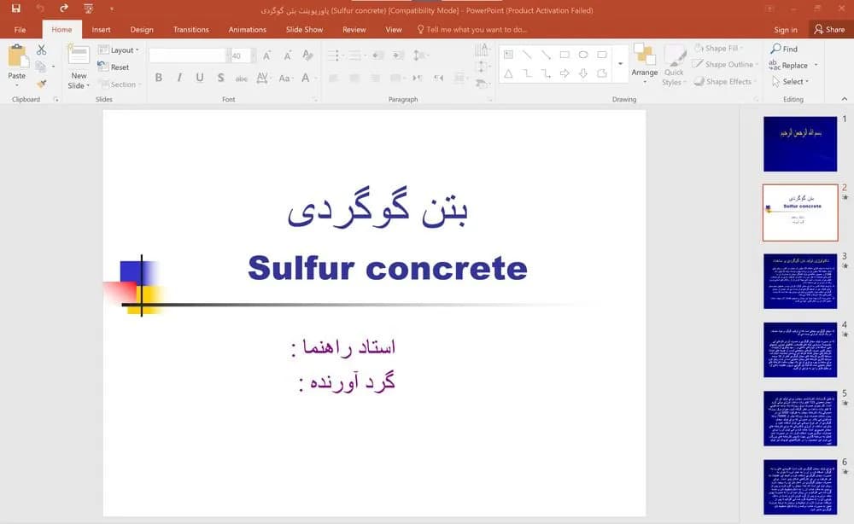This screenshot has height=524, width=854.
Task: Paste clipboard contents
Action: tap(17, 66)
